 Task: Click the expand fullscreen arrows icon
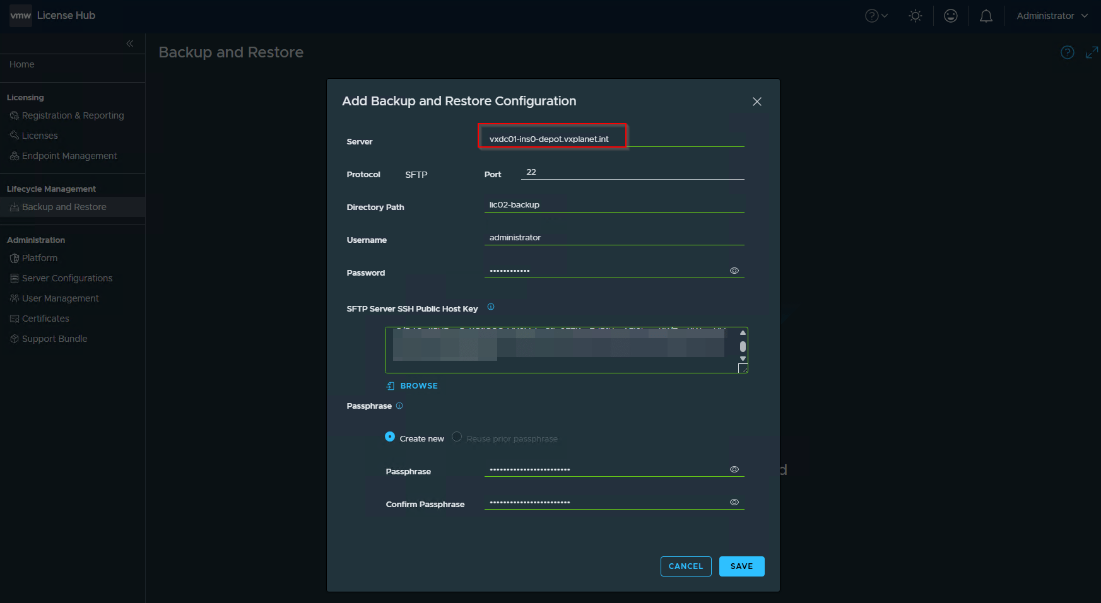[x=1092, y=52]
